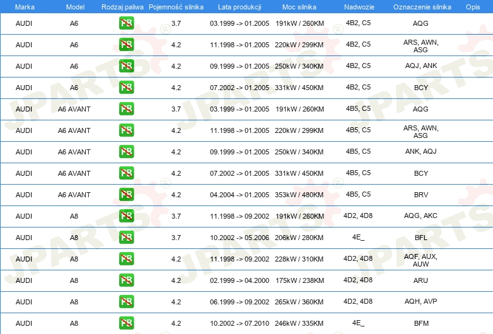Screen dimensions: 493x334
Task: Select engine code 'AQF, AUX, AUW'
Action: pyautogui.click(x=420, y=260)
